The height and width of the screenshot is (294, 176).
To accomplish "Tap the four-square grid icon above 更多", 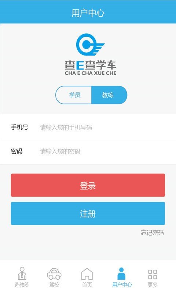I will point(153,275).
